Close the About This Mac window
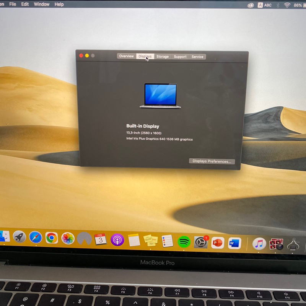This screenshot has width=306, height=306. coord(81,55)
